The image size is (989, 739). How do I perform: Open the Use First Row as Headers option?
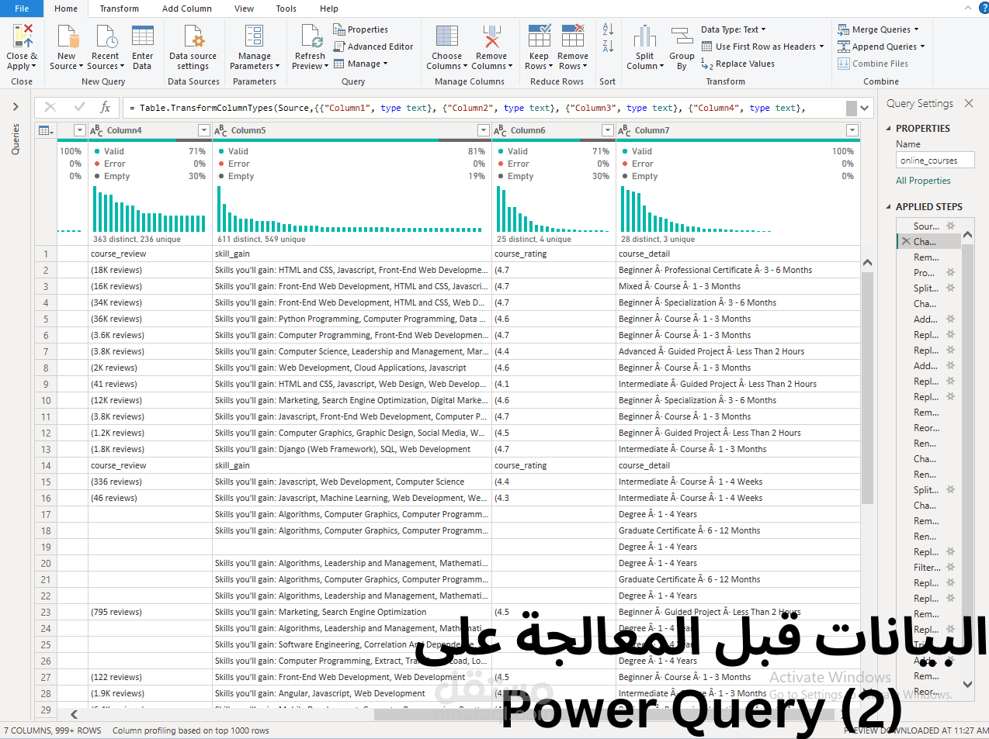(x=762, y=47)
